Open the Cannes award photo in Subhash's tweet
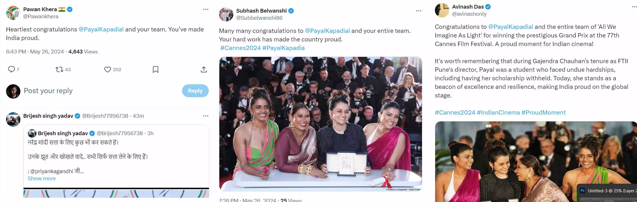This screenshot has height=202, width=637. 320,124
